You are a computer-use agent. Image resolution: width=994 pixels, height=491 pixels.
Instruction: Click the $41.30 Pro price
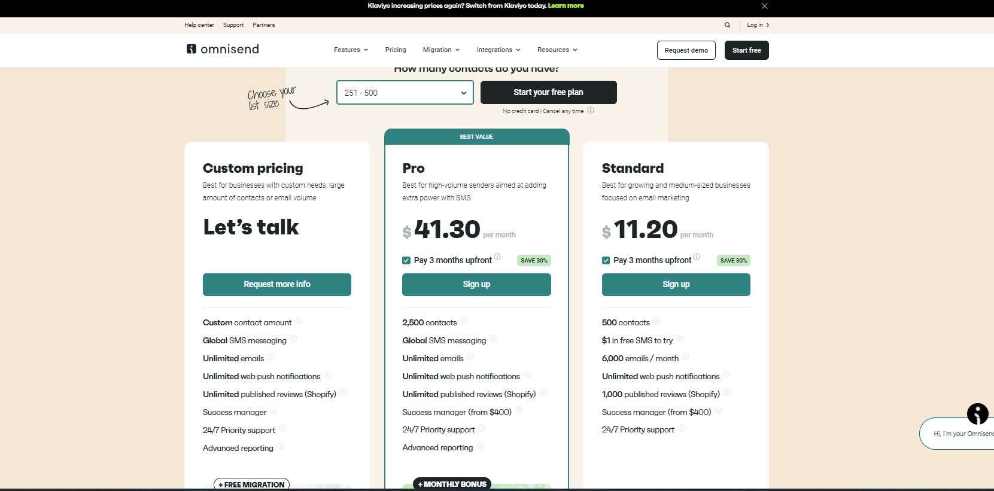coord(442,230)
